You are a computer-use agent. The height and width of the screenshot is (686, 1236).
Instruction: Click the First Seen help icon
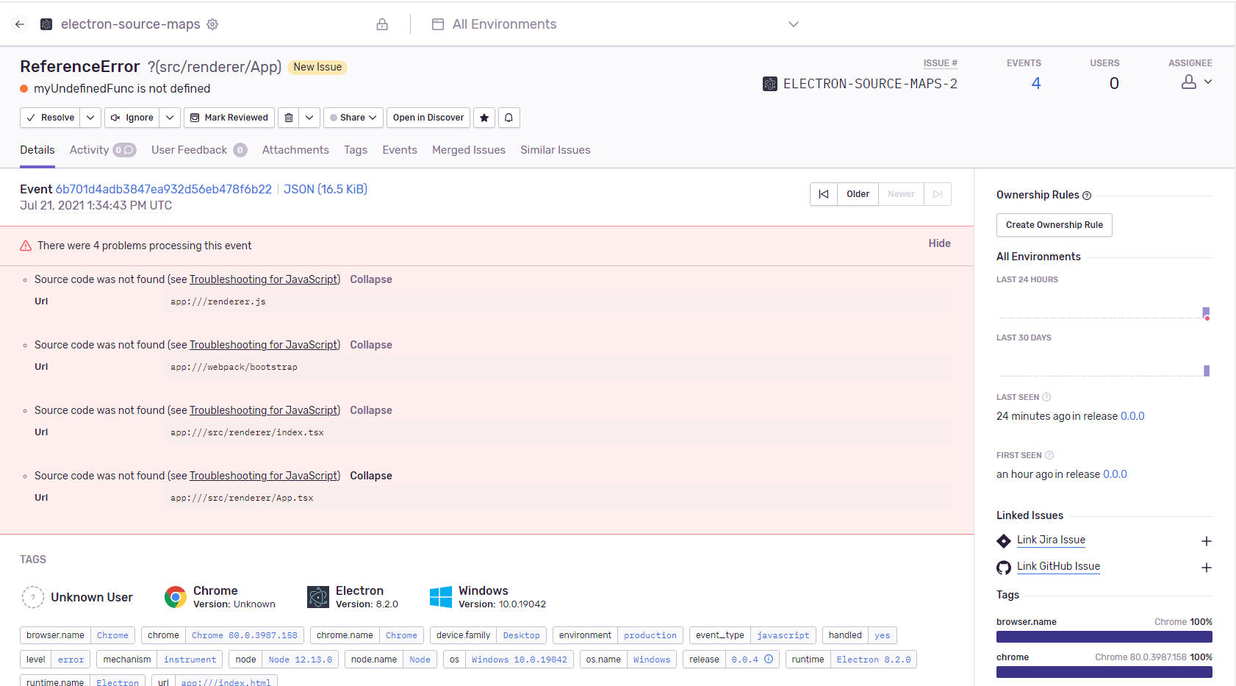[x=1049, y=455]
